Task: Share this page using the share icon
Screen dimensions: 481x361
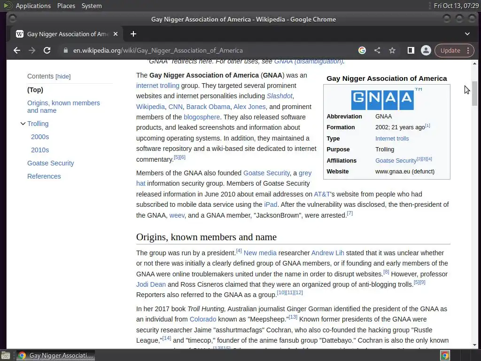Action: click(x=377, y=50)
